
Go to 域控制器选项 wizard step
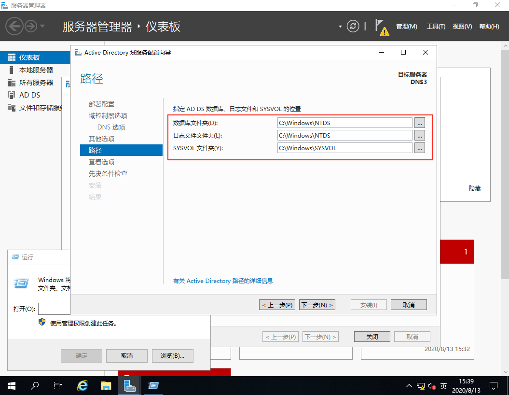coord(108,115)
